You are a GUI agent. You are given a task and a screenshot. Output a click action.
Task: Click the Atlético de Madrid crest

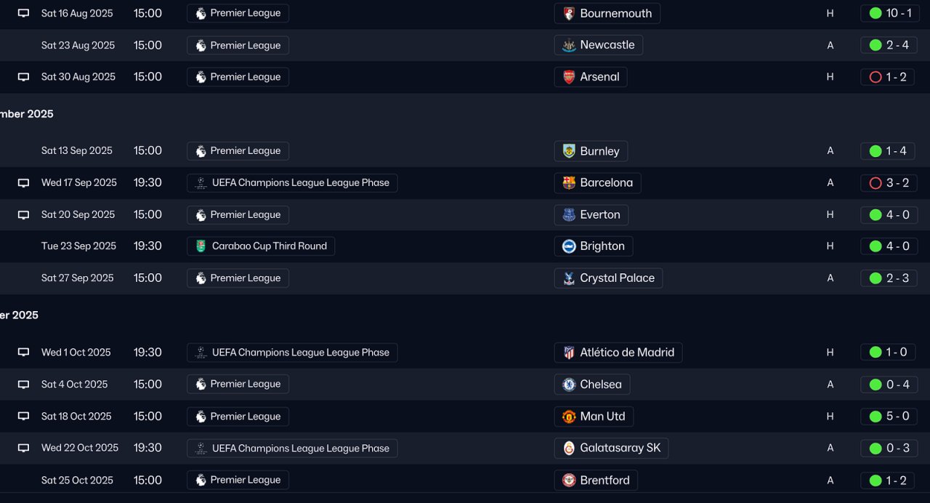(x=570, y=353)
